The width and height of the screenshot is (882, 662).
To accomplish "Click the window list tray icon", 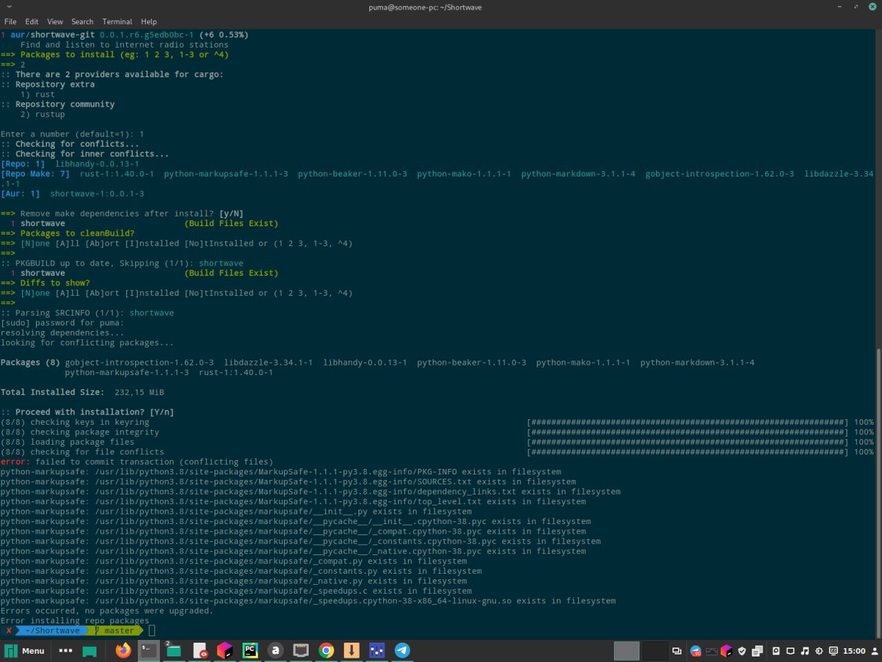I will tap(677, 651).
